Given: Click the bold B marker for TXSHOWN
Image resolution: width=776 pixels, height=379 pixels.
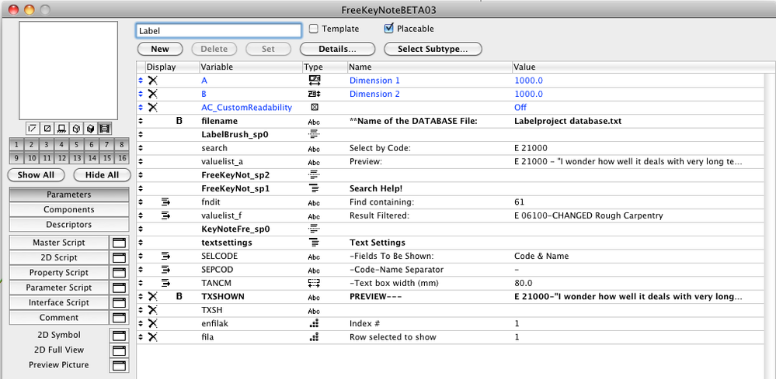Looking at the screenshot, I should pyautogui.click(x=179, y=296).
